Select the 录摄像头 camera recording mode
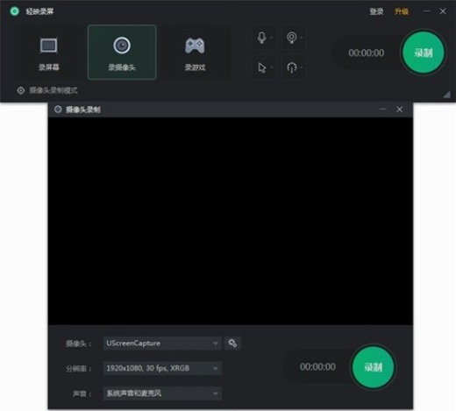The image size is (456, 411). pos(122,53)
